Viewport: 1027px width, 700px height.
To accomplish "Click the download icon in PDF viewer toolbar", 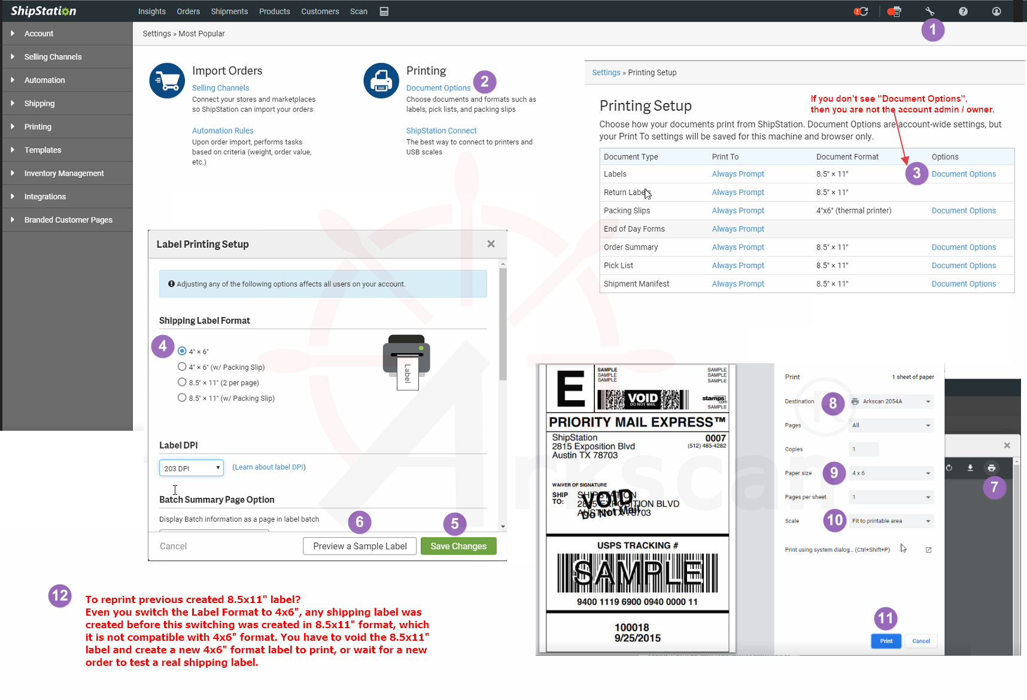I will (x=970, y=468).
